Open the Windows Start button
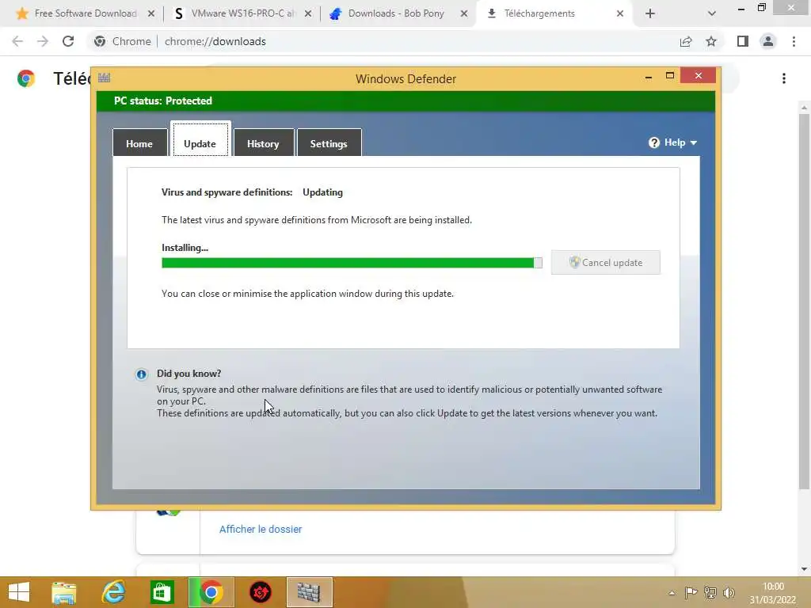Viewport: 811px width, 608px height. click(x=19, y=592)
